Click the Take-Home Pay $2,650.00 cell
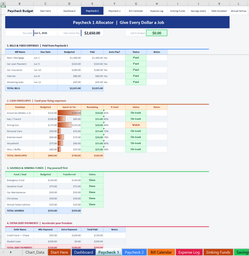This screenshot has width=249, height=256. pyautogui.click(x=92, y=33)
